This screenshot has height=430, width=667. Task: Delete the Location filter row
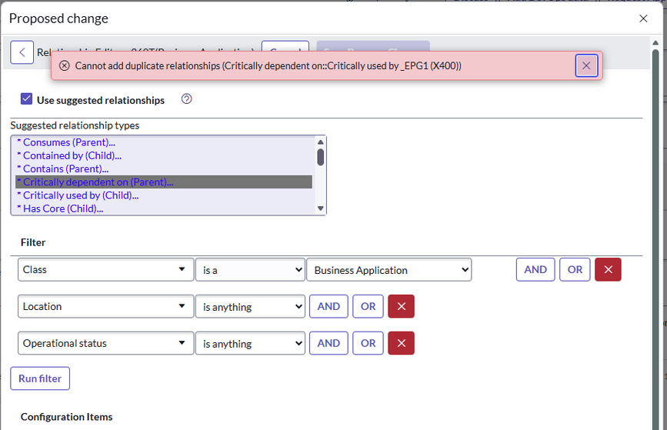[401, 306]
